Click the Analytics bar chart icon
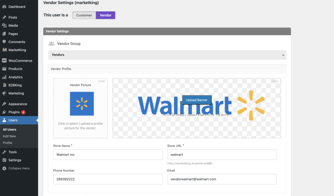The width and height of the screenshot is (334, 196). point(4,77)
